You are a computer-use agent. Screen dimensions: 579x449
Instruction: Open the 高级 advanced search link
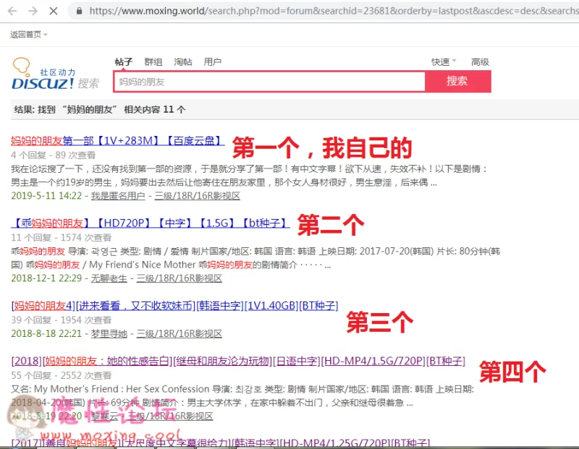(x=480, y=61)
